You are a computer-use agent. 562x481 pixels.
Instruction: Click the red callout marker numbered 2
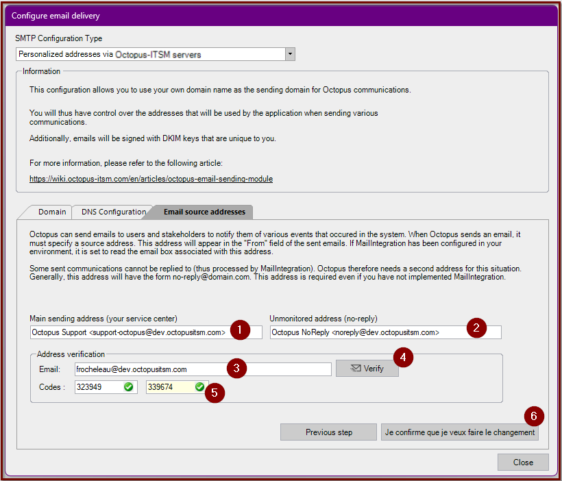[x=476, y=328]
